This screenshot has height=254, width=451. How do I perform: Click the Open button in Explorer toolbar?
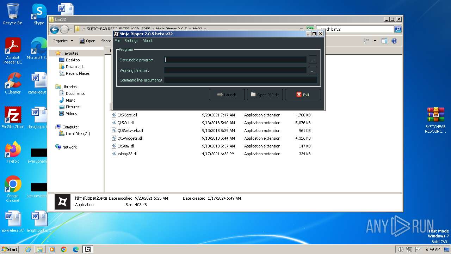point(87,41)
